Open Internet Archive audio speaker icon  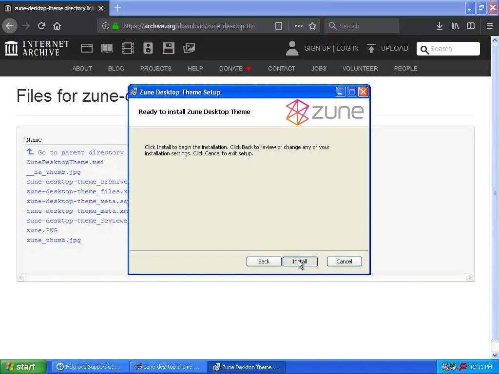(148, 48)
